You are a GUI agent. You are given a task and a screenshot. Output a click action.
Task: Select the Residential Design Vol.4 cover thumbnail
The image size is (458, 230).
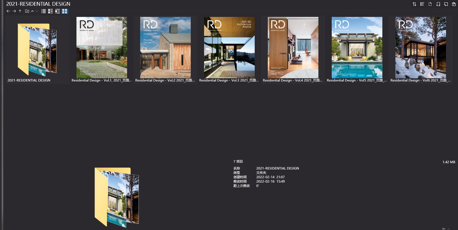(x=293, y=47)
